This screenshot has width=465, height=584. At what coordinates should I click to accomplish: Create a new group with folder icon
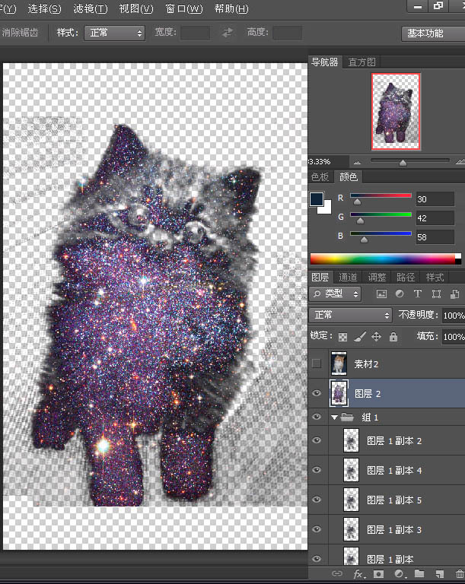point(419,573)
